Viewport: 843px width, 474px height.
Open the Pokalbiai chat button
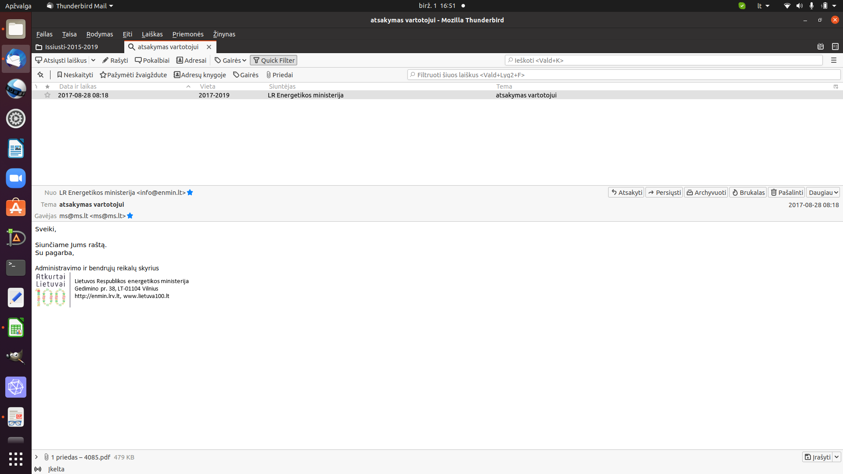pyautogui.click(x=152, y=60)
